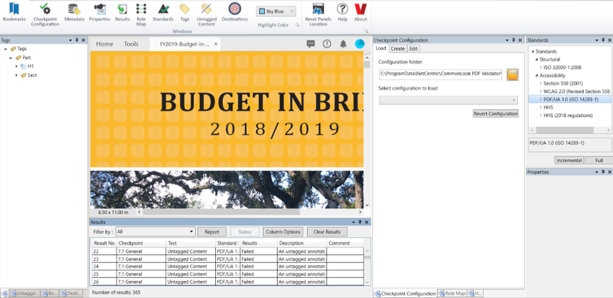The image size is (613, 298).
Task: Run Full standards check
Action: pos(599,160)
